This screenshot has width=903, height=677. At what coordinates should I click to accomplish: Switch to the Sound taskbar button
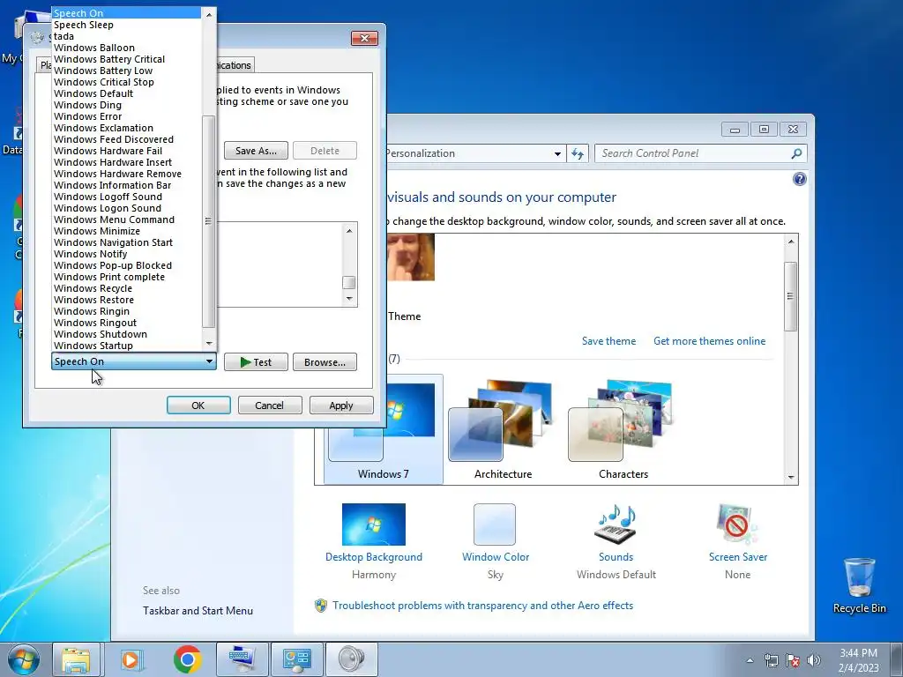coord(351,659)
